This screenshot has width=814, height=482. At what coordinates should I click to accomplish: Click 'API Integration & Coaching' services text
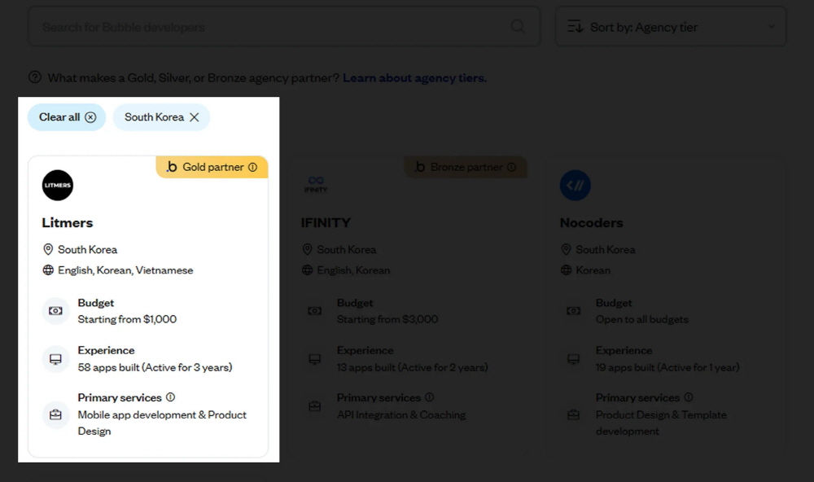coord(401,415)
